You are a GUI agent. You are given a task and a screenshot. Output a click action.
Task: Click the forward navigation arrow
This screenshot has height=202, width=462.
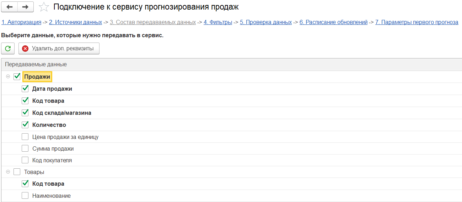(26, 7)
